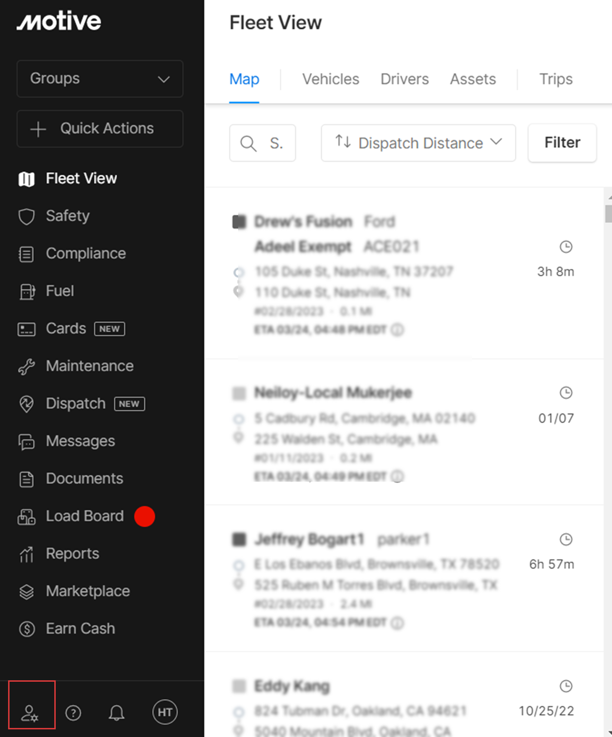Switch to the Vehicles tab
Viewport: 612px width, 737px height.
point(331,79)
